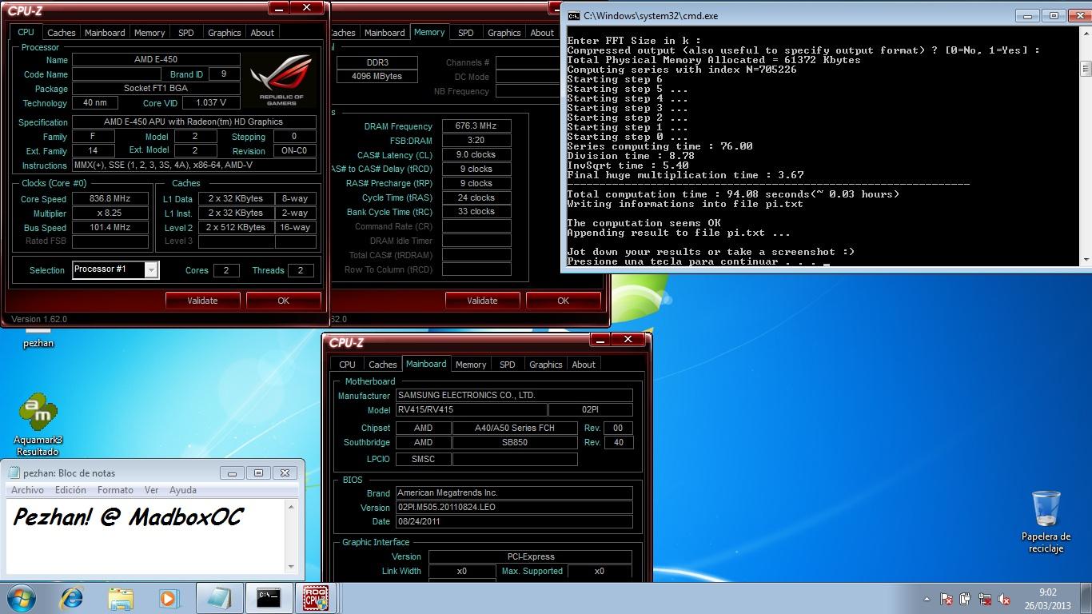Image resolution: width=1092 pixels, height=614 pixels.
Task: Open About tab in bottom Mainboard CPU-Z window
Action: pyautogui.click(x=584, y=365)
